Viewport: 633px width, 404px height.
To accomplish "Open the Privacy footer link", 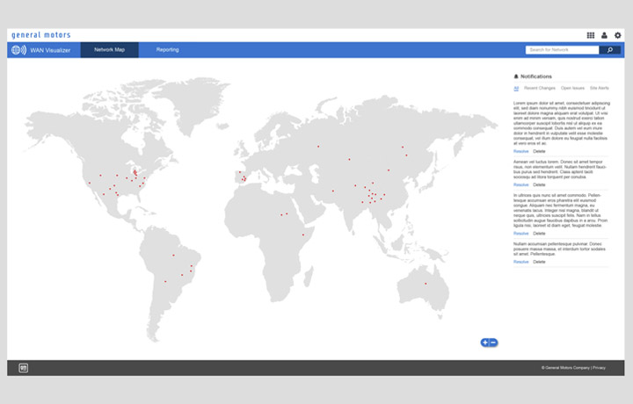I will click(599, 368).
